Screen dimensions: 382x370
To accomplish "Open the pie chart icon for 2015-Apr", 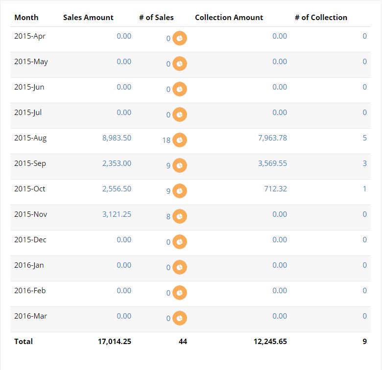I will [180, 38].
